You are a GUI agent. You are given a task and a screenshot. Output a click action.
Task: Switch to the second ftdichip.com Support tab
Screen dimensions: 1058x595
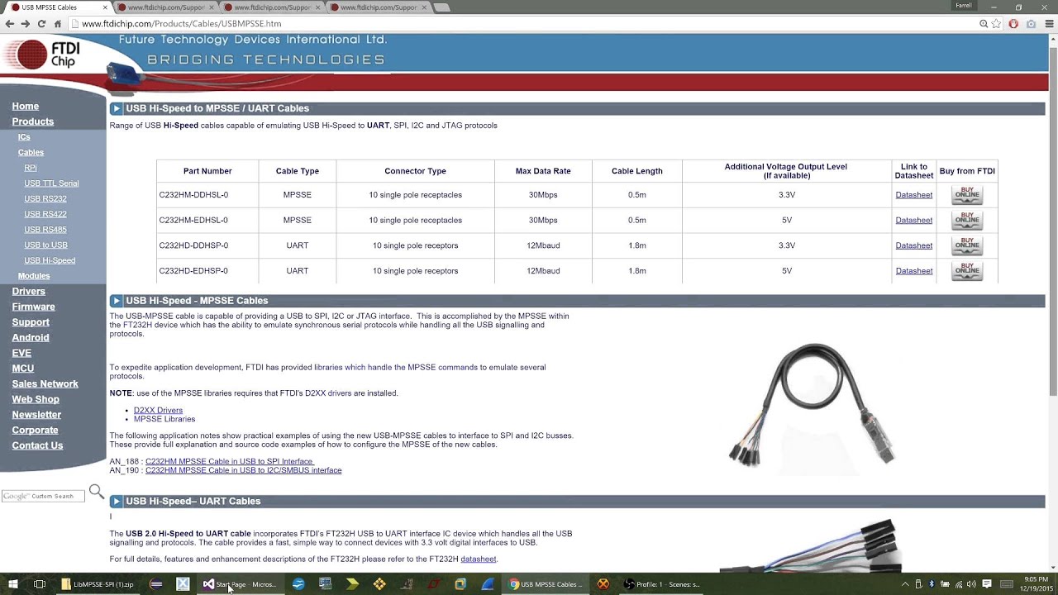pyautogui.click(x=164, y=7)
